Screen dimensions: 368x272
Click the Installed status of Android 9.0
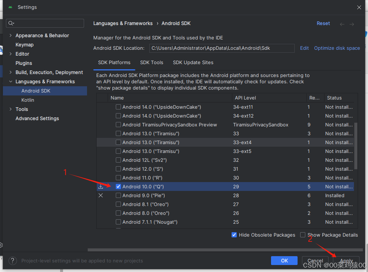335,196
